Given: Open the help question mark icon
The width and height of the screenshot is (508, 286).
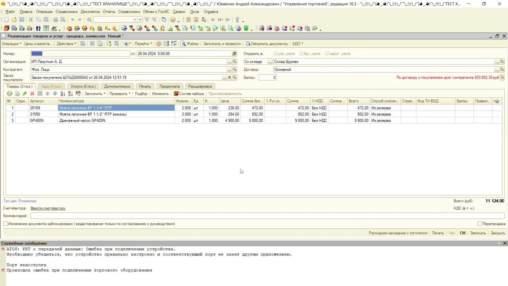Looking at the screenshot, I should pyautogui.click(x=159, y=44).
